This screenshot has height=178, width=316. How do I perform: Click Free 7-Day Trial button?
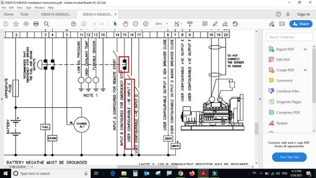[x=289, y=157]
